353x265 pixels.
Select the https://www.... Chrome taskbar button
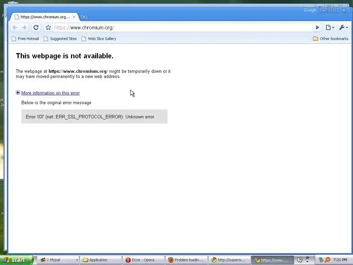click(x=272, y=260)
